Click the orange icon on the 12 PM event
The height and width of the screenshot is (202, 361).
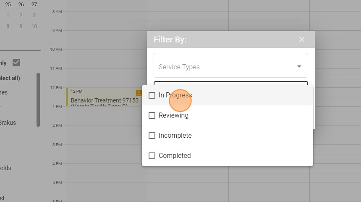139,92
